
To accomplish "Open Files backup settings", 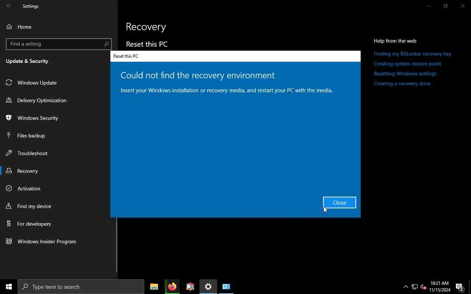I will tap(59, 136).
